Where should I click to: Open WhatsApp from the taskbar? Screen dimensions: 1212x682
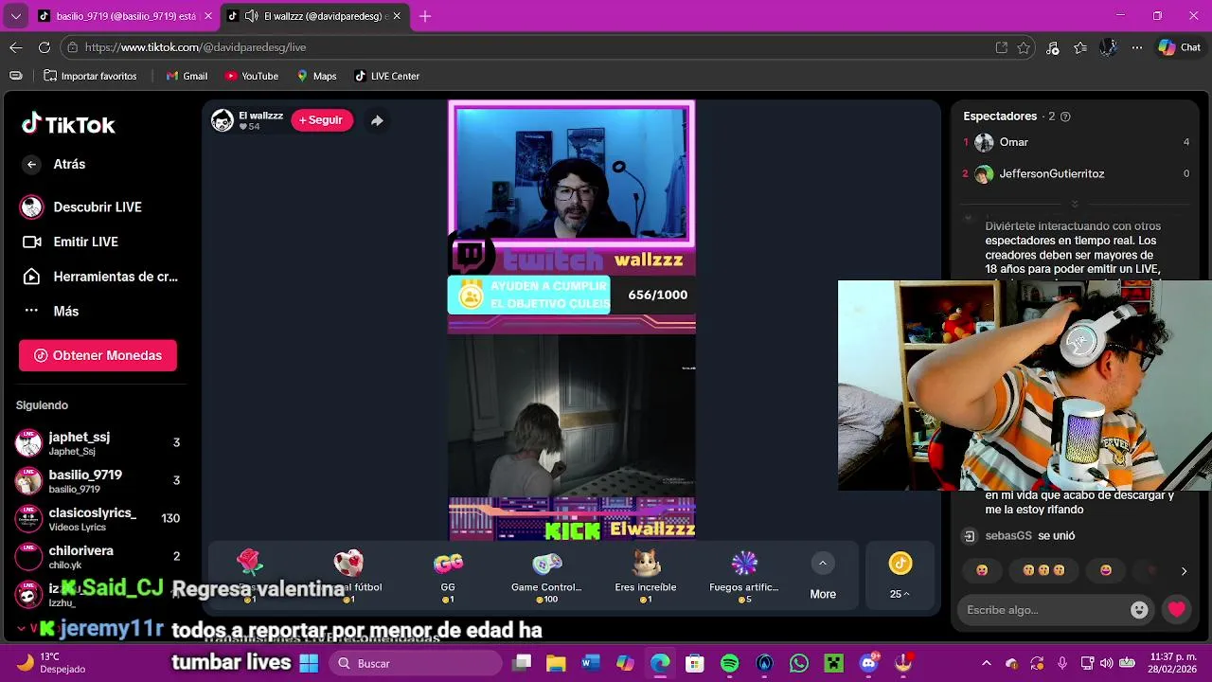coord(799,663)
